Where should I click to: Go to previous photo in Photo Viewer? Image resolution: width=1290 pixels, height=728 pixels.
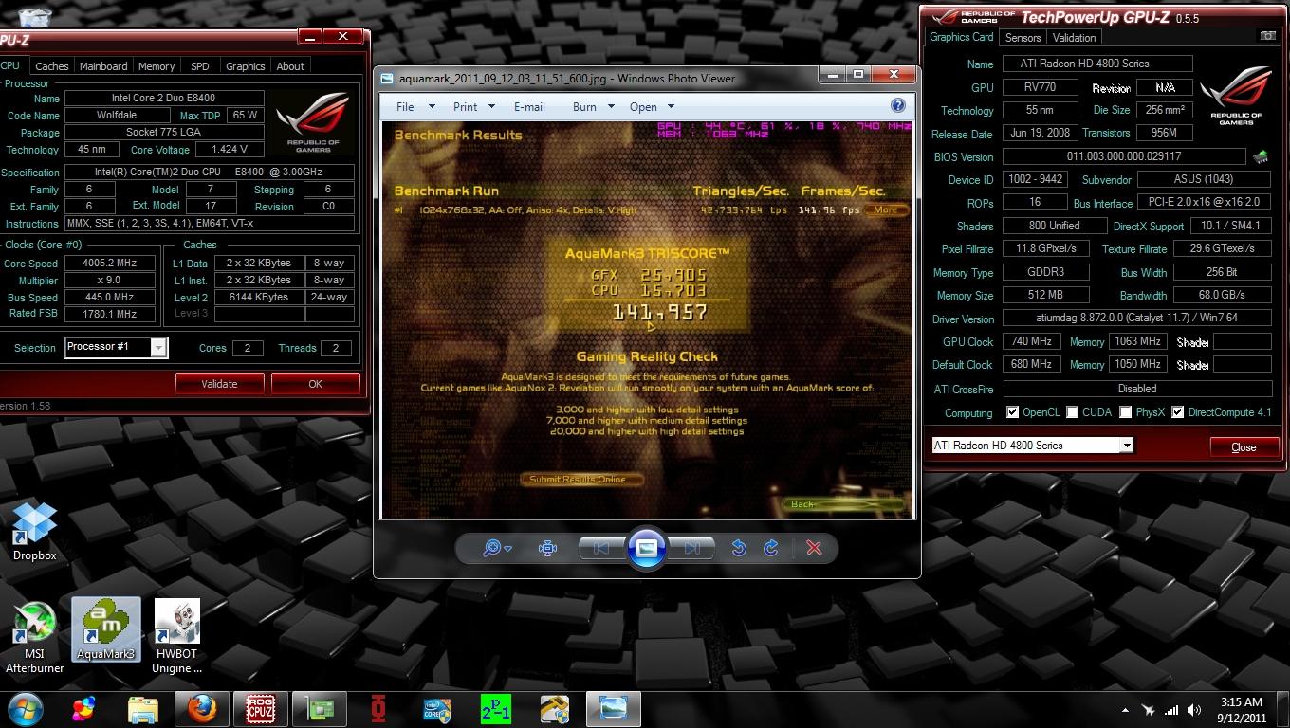tap(601, 548)
